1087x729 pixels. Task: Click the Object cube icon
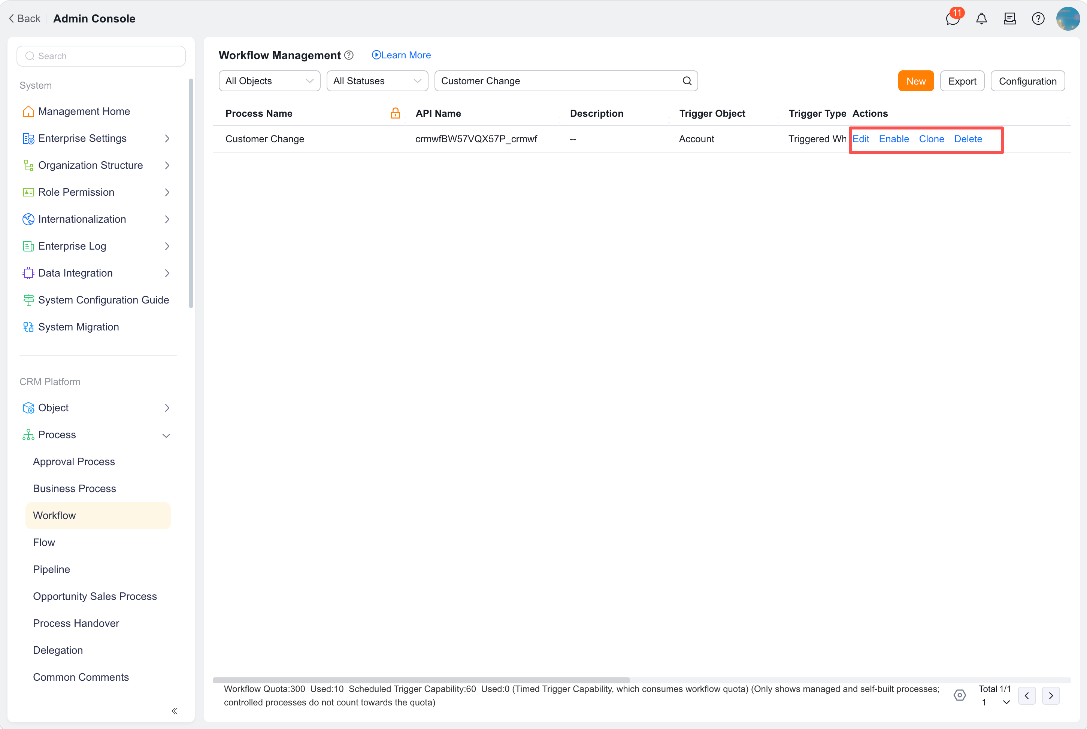tap(28, 408)
